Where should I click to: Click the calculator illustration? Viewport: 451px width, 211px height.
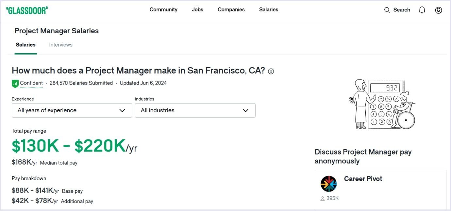(x=382, y=104)
